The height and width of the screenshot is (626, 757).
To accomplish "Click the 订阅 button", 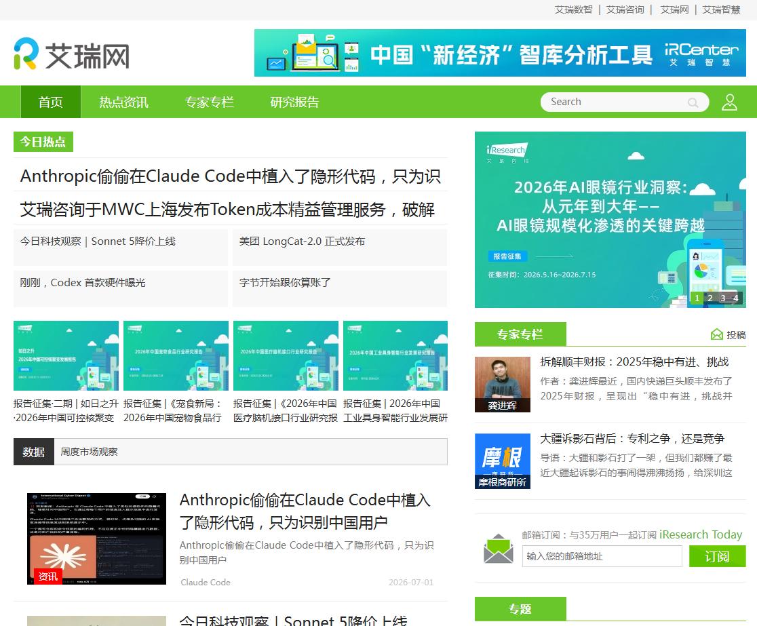I will [x=718, y=556].
